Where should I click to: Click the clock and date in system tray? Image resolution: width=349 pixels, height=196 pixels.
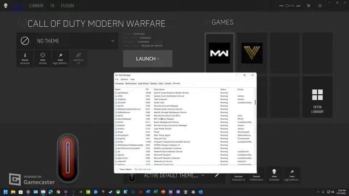tap(342, 192)
